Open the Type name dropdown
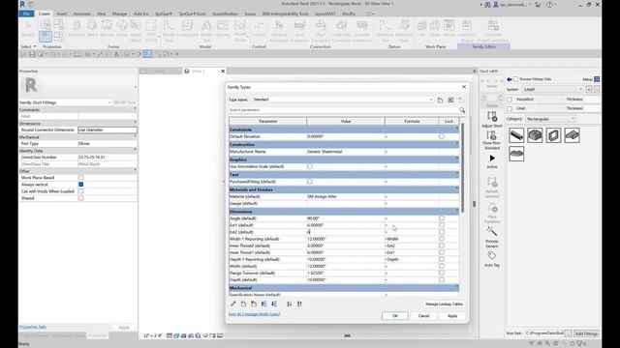The height and width of the screenshot is (348, 620). coord(431,100)
